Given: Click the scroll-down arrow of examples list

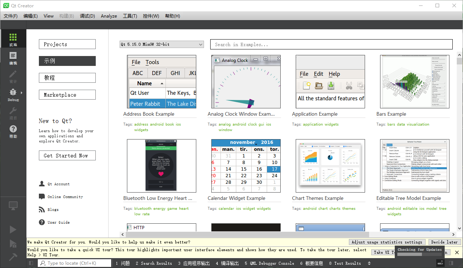Looking at the screenshot, I should tap(459, 228).
